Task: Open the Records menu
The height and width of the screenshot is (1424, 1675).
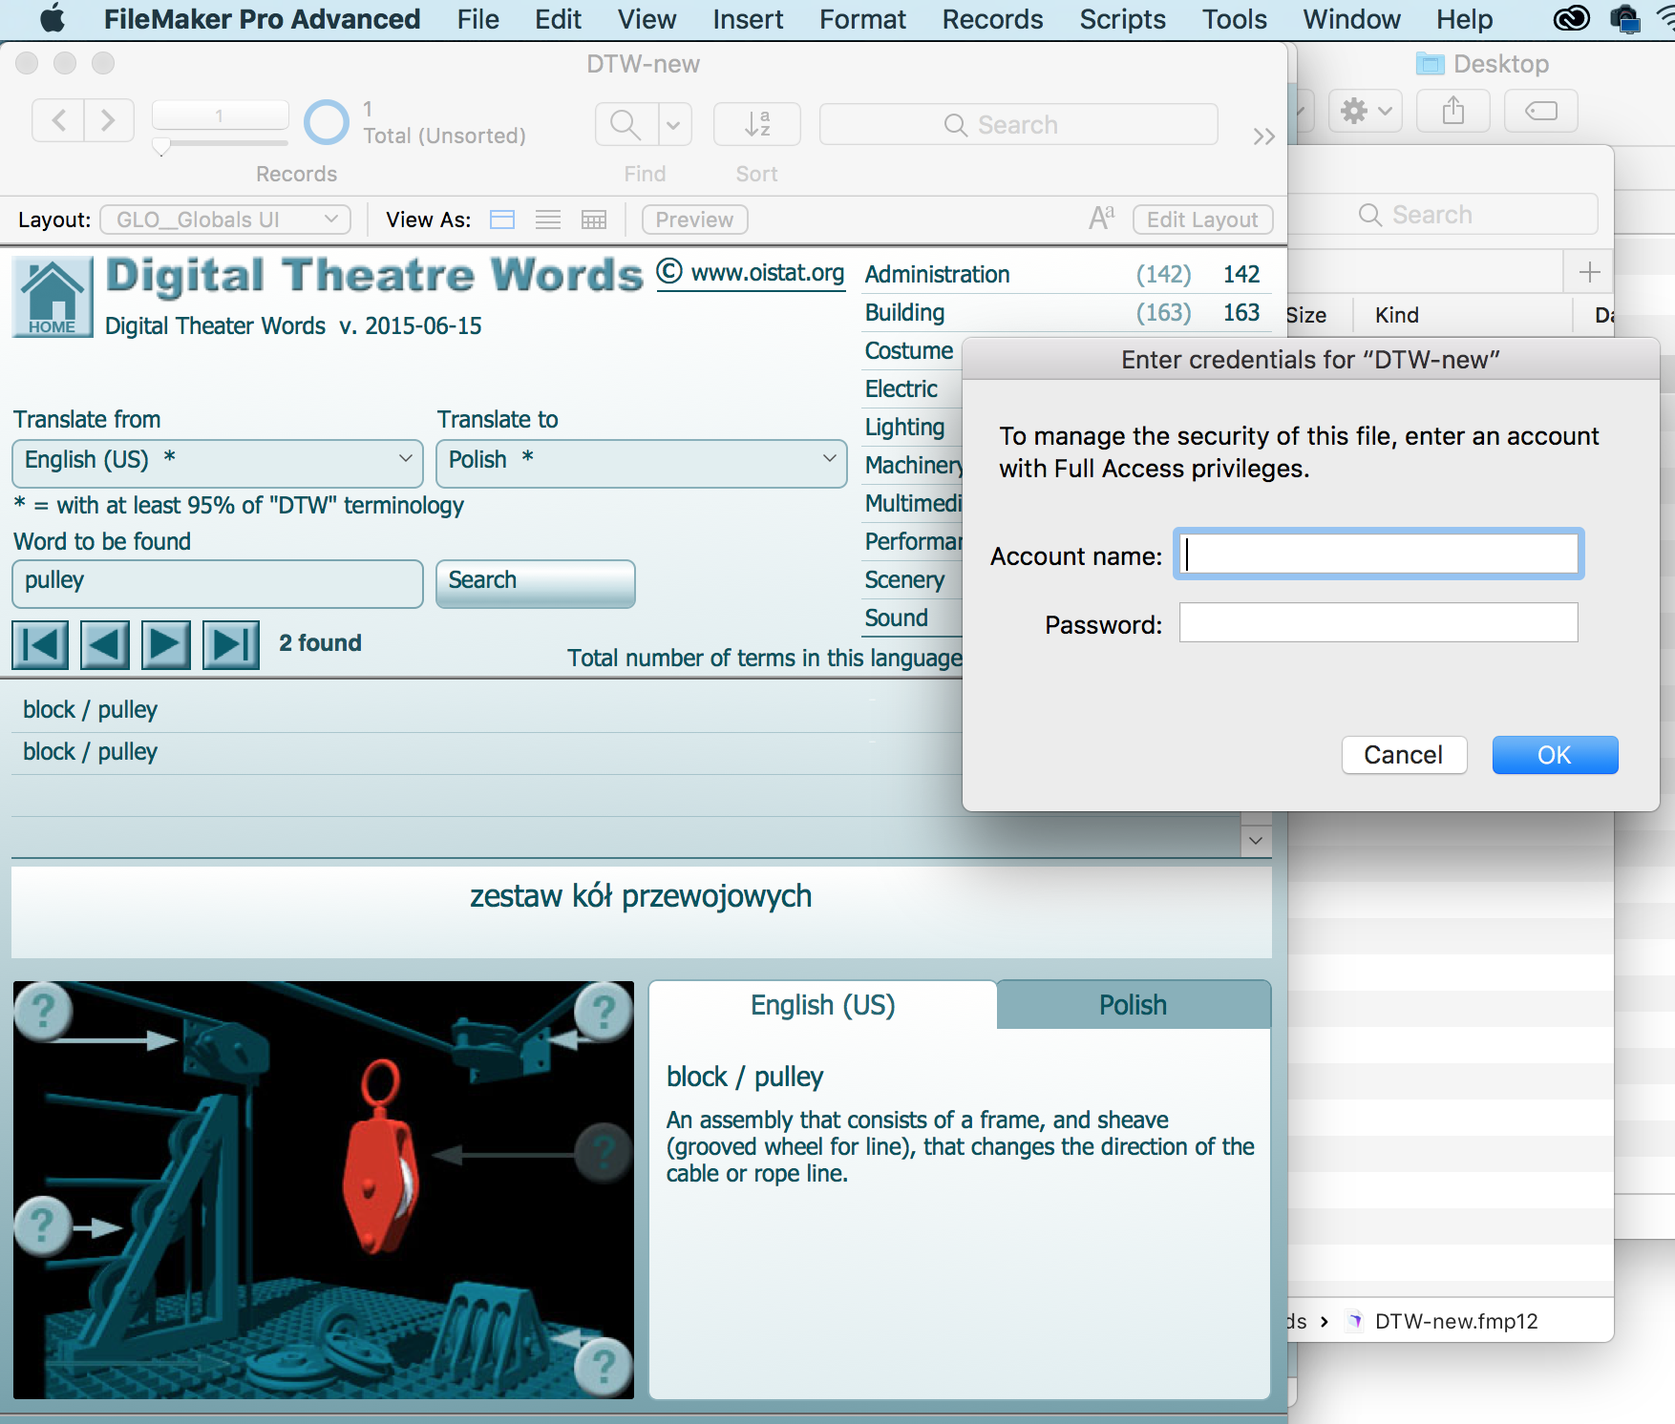Action: click(x=992, y=19)
